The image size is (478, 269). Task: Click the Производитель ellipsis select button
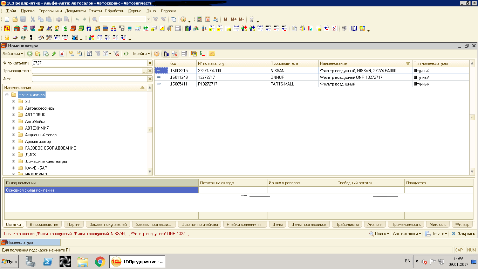pos(144,71)
